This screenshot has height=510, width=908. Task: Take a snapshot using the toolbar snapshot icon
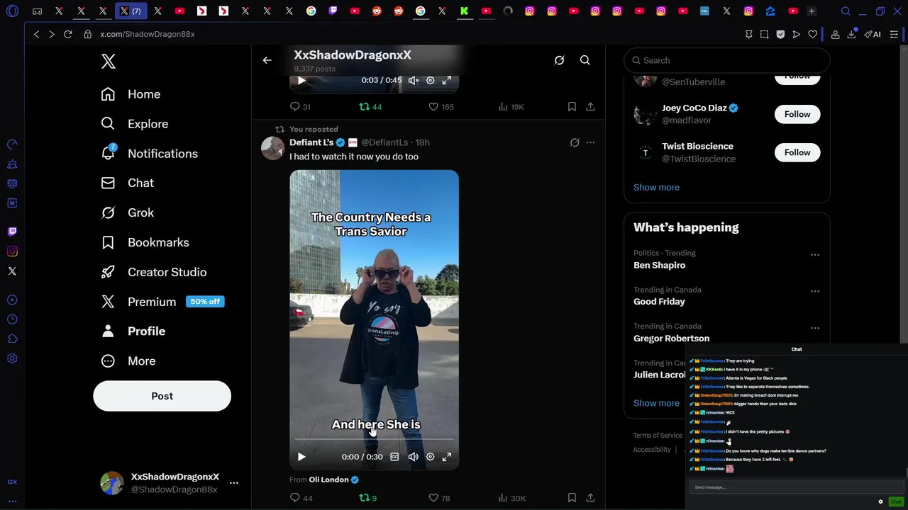click(x=764, y=34)
